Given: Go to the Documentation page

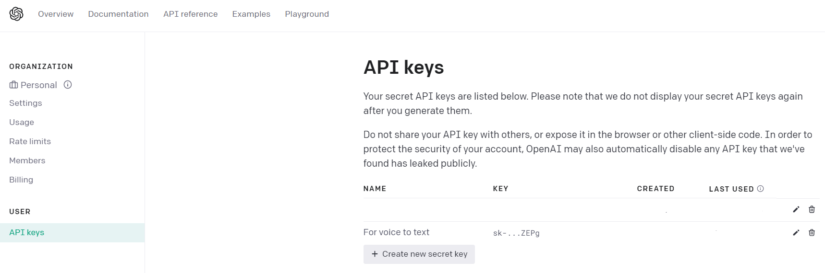Looking at the screenshot, I should [x=118, y=14].
